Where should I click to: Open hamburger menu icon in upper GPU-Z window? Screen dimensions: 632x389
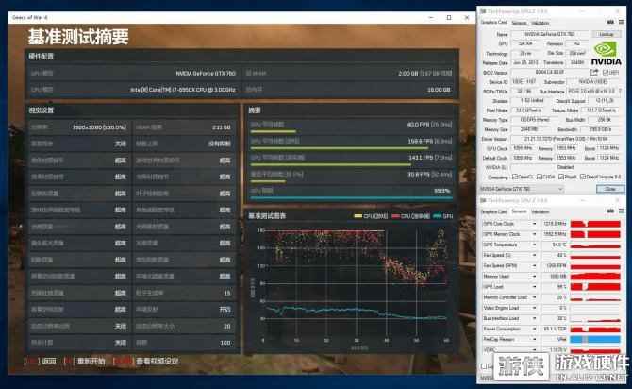coord(621,22)
